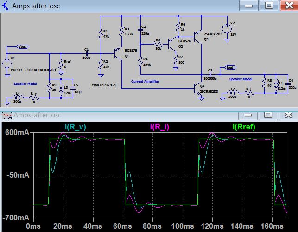
Task: Minimize the waveform plot window
Action: tap(247, 115)
